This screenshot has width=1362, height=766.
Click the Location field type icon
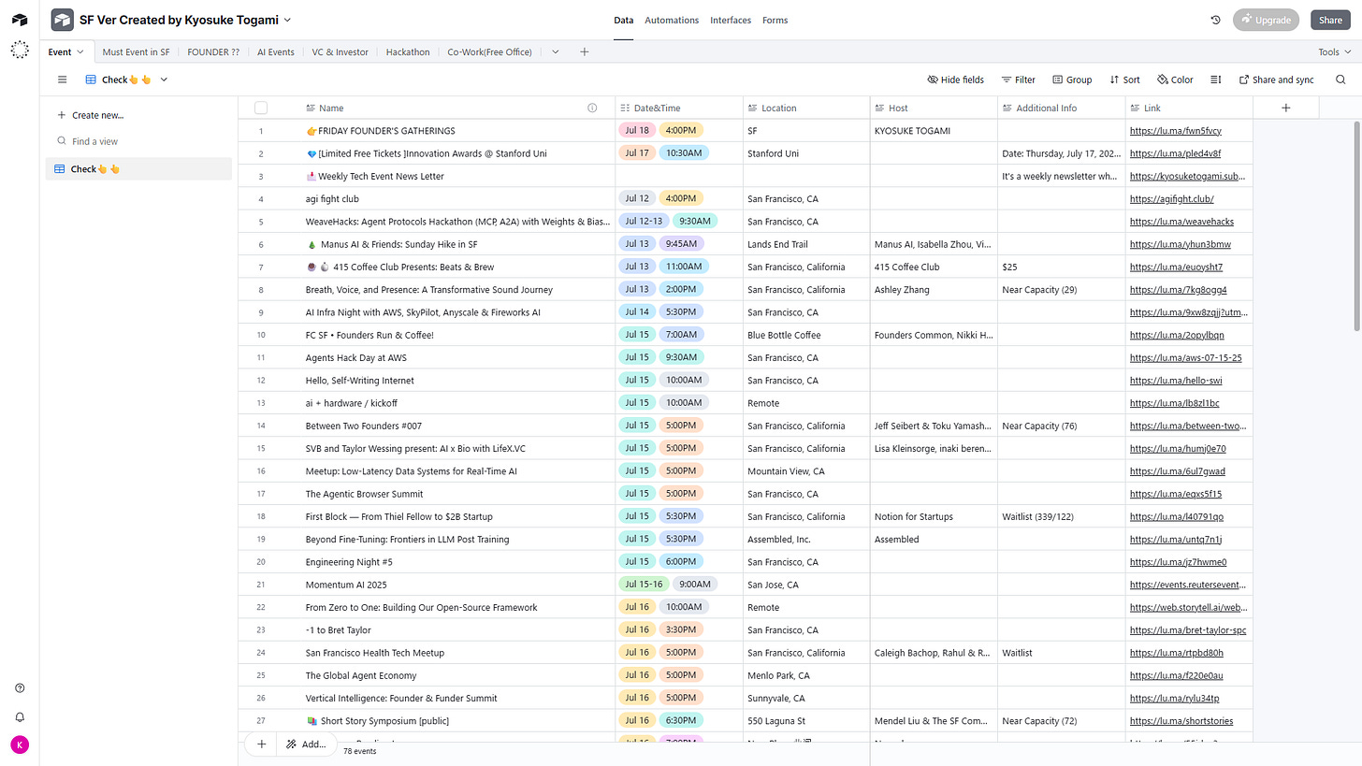pyautogui.click(x=753, y=108)
